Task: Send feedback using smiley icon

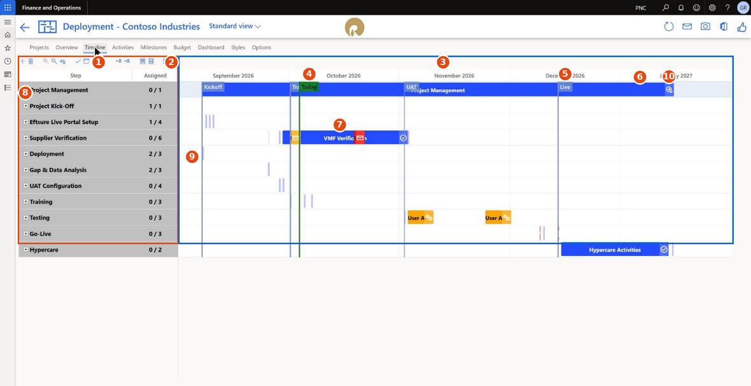Action: [x=696, y=8]
